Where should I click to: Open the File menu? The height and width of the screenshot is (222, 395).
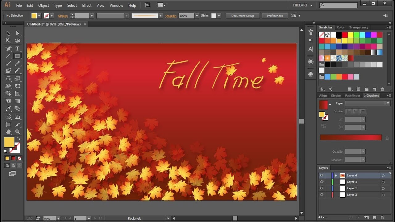(x=19, y=5)
